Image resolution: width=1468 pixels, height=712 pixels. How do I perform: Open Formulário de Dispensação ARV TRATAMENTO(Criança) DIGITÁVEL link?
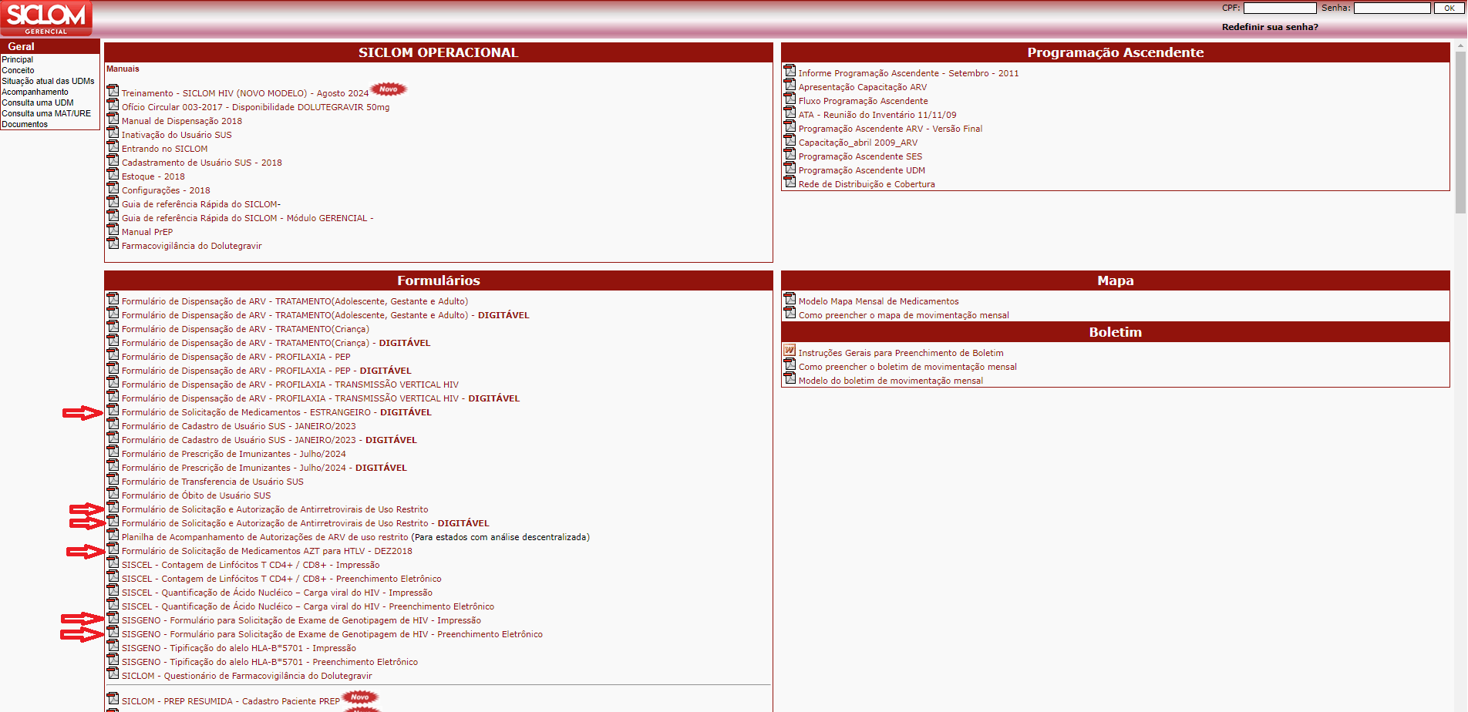276,343
